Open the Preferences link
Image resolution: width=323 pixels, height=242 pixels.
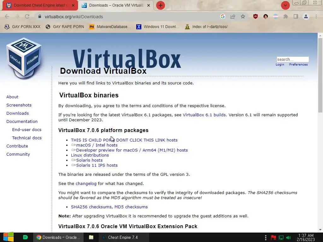click(x=298, y=64)
